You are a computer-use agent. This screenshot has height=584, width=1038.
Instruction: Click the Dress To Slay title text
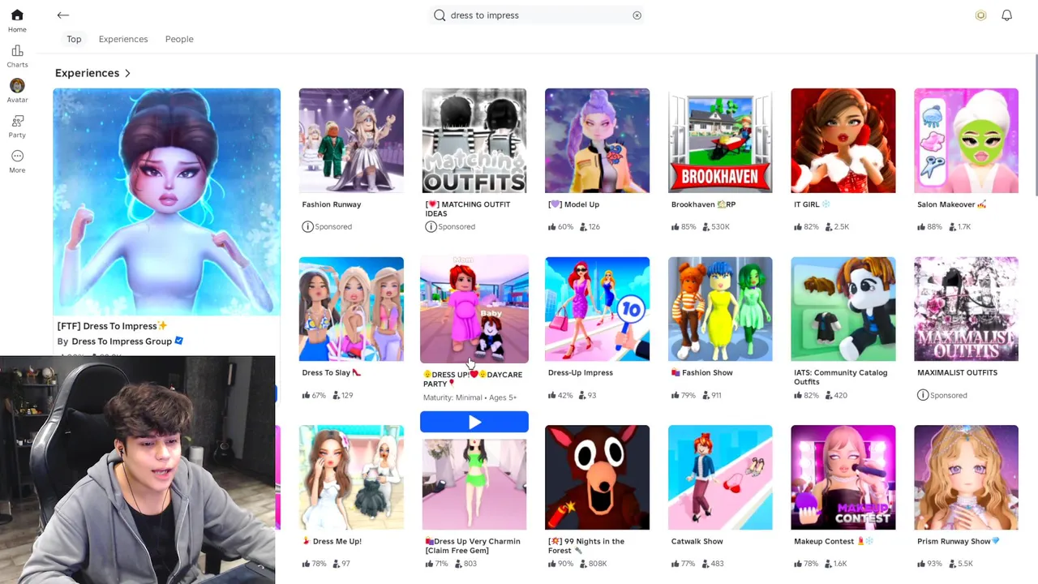pos(332,373)
